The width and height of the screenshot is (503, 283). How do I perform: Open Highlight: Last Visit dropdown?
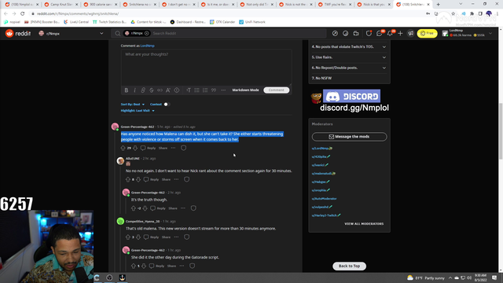pyautogui.click(x=138, y=111)
